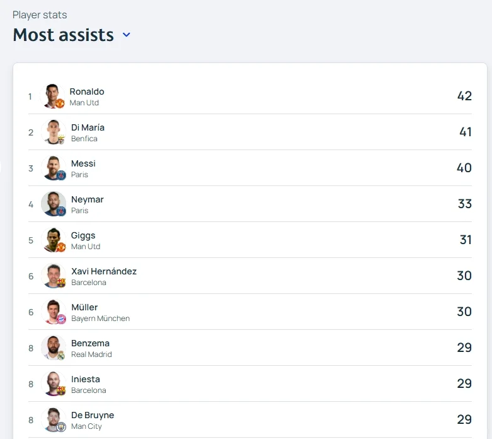Open the Most assists stat dropdown
This screenshot has height=439, width=492.
click(x=126, y=35)
